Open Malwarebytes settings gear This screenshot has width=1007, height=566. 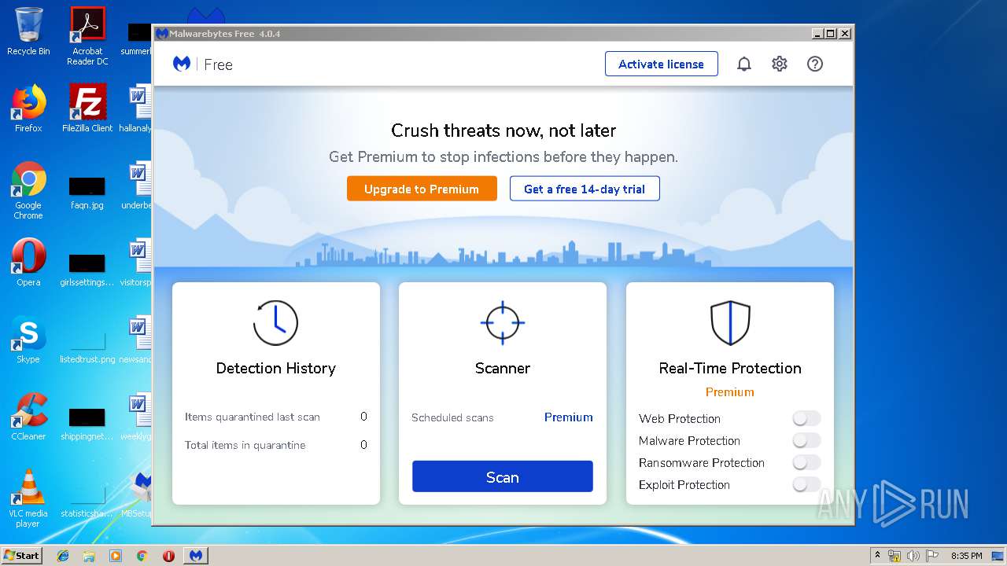coord(779,64)
